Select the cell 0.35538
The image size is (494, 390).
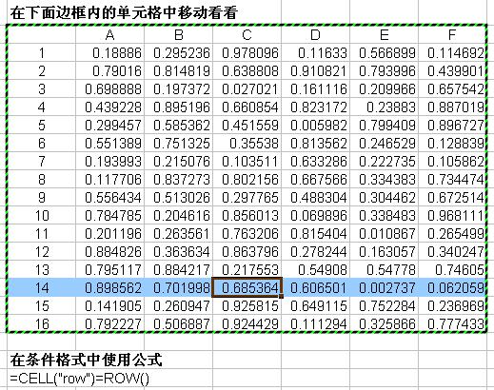247,143
